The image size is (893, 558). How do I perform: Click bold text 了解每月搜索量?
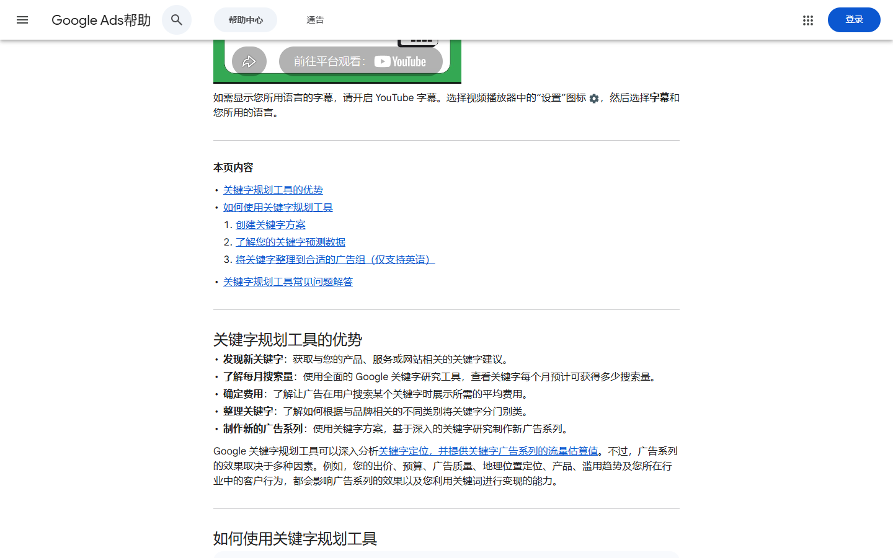pos(258,376)
